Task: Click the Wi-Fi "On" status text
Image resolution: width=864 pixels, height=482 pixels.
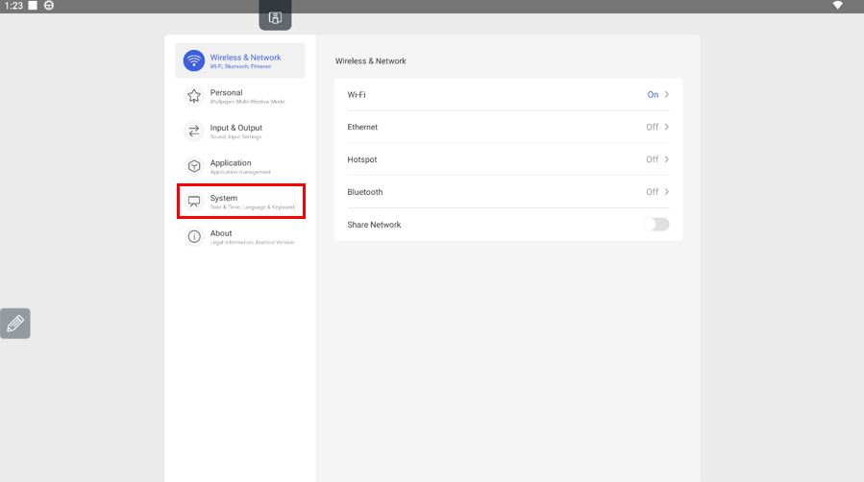Action: tap(653, 95)
